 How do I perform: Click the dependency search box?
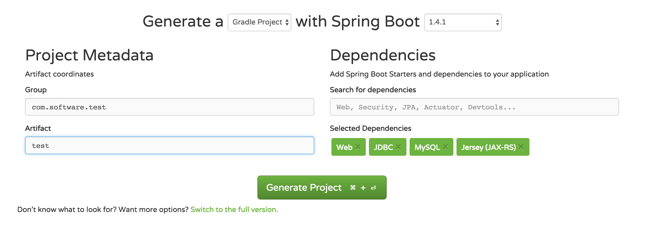[x=474, y=107]
